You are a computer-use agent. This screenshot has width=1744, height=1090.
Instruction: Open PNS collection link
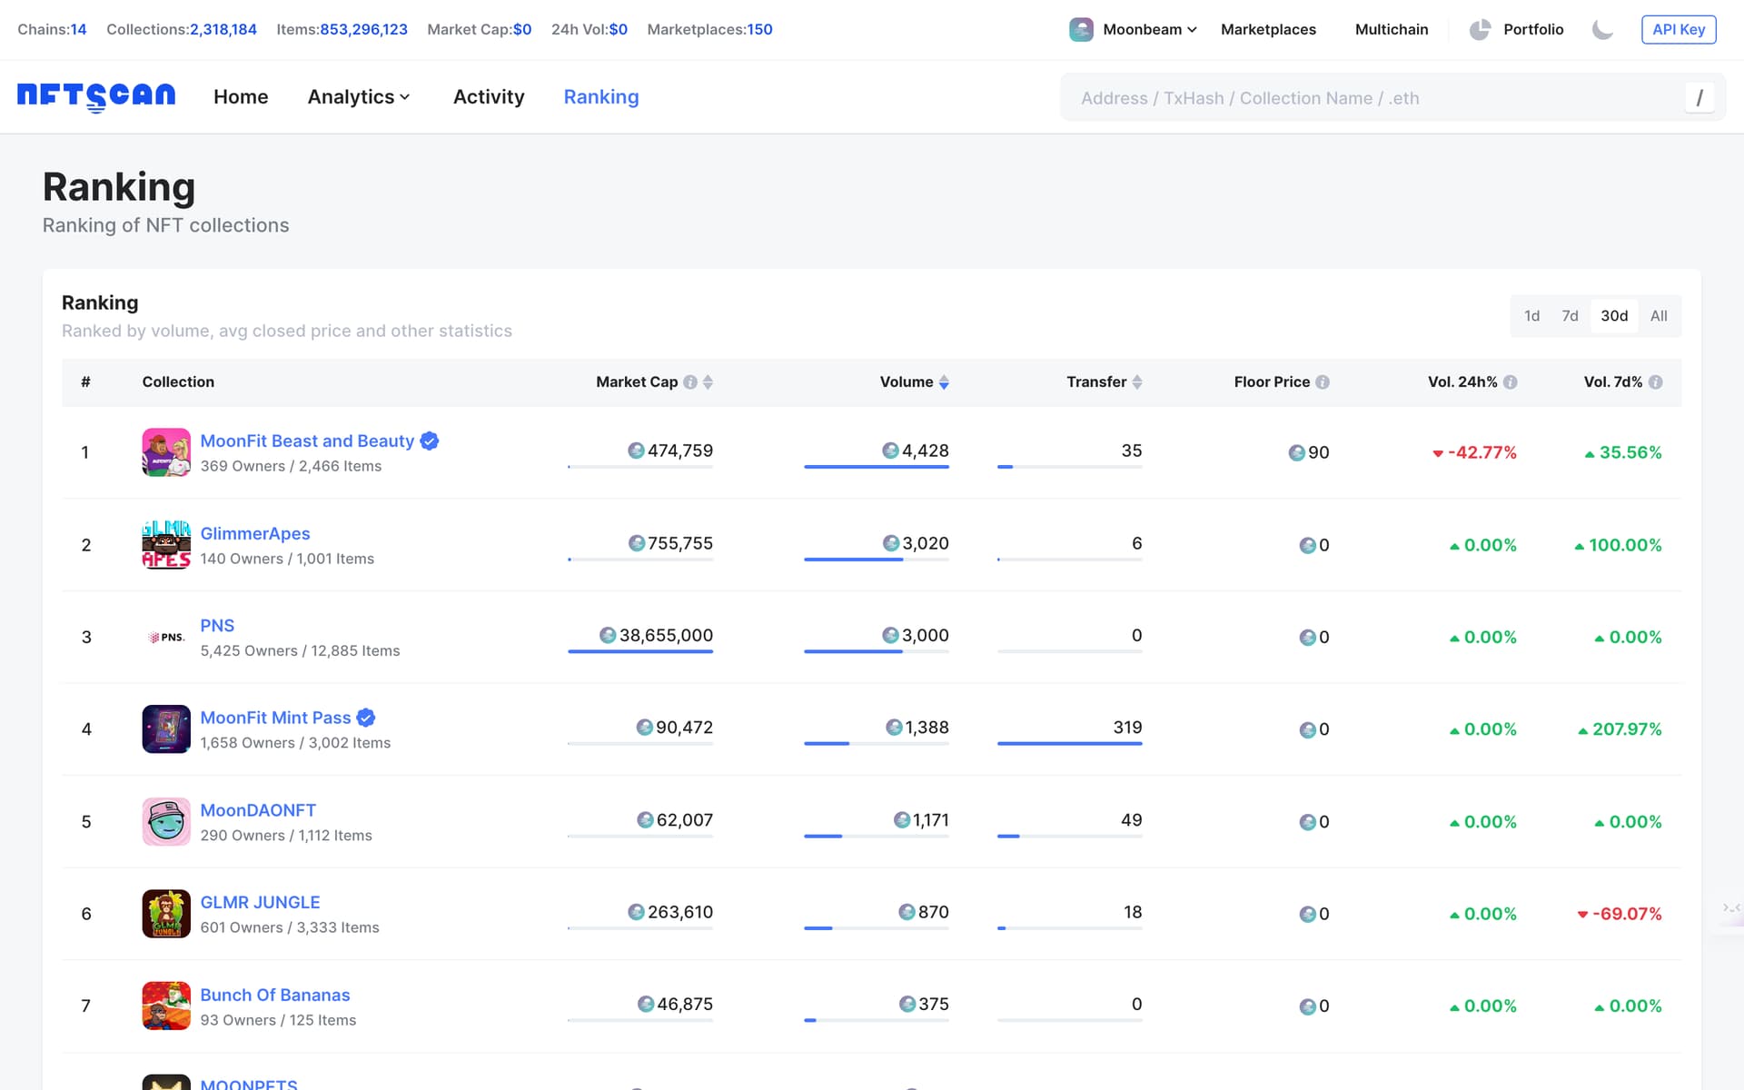pos(217,625)
